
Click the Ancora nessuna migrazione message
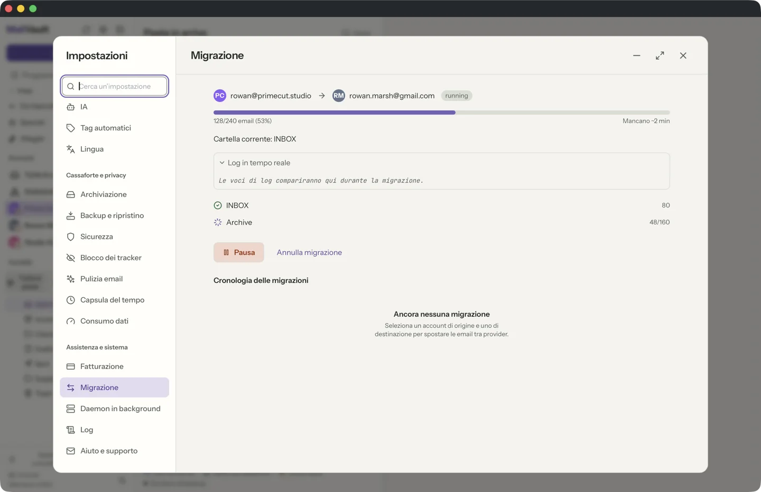442,314
